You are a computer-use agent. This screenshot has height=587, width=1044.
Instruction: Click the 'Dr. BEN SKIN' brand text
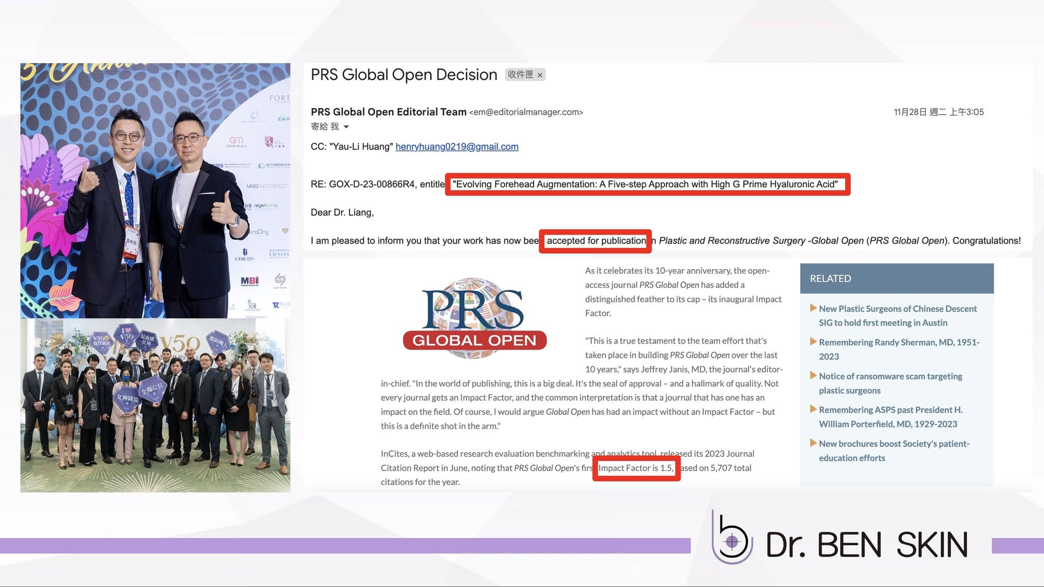click(867, 545)
